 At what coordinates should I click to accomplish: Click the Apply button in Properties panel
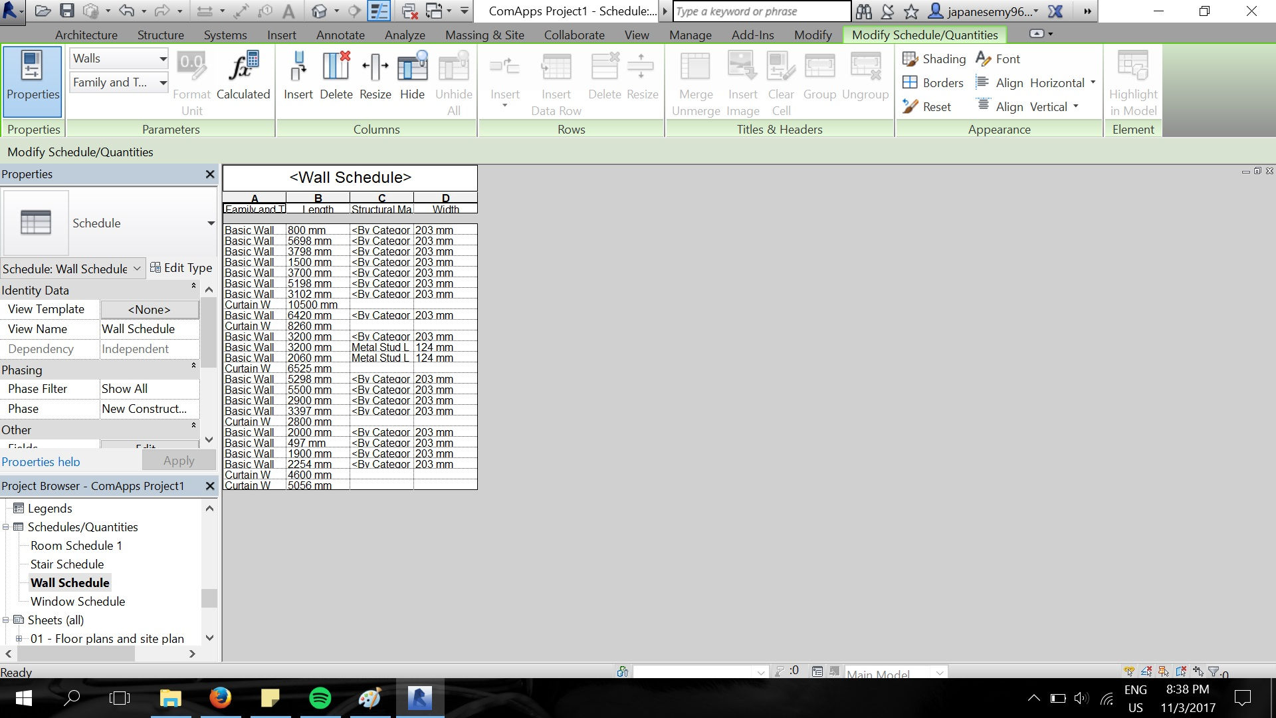(179, 461)
